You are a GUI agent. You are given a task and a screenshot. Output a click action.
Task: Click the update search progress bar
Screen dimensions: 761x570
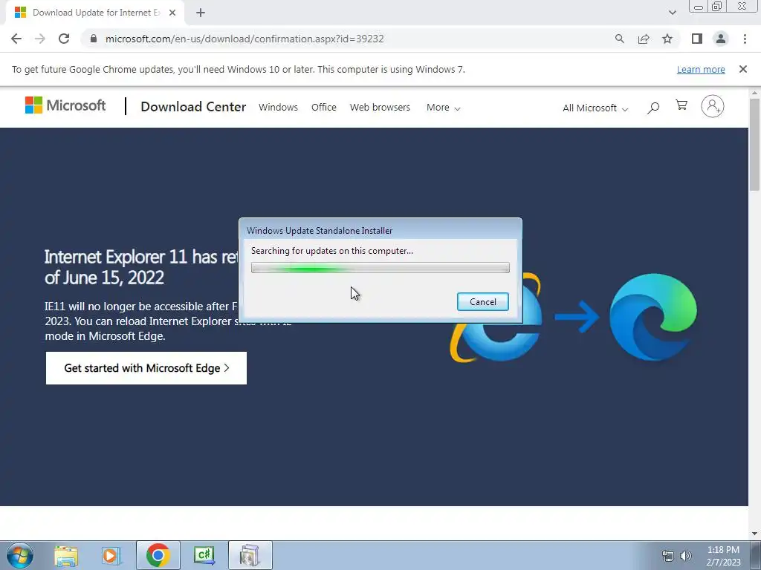tap(380, 268)
